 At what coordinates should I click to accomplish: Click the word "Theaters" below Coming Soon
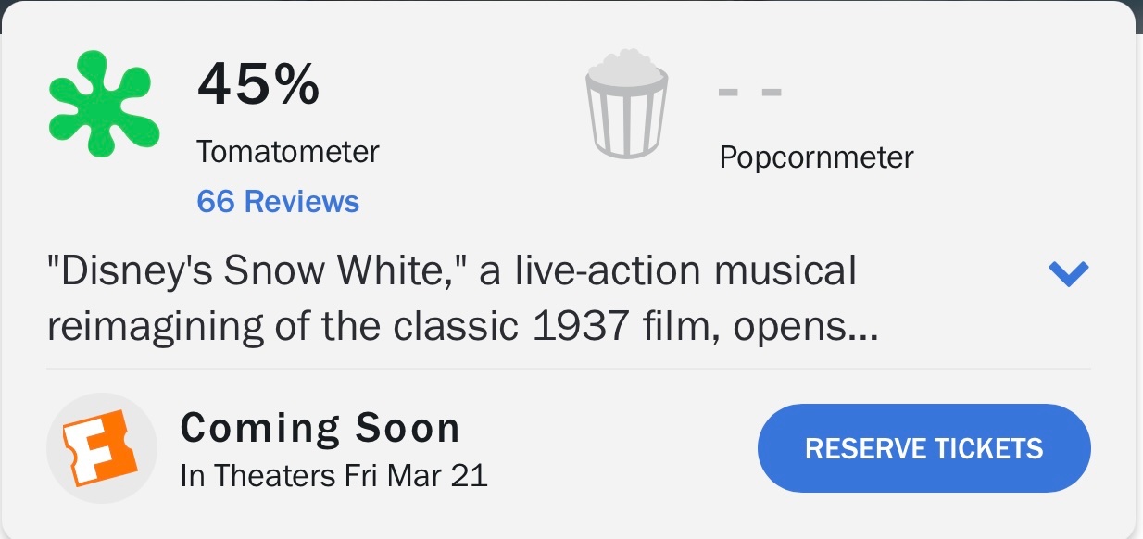[x=275, y=476]
